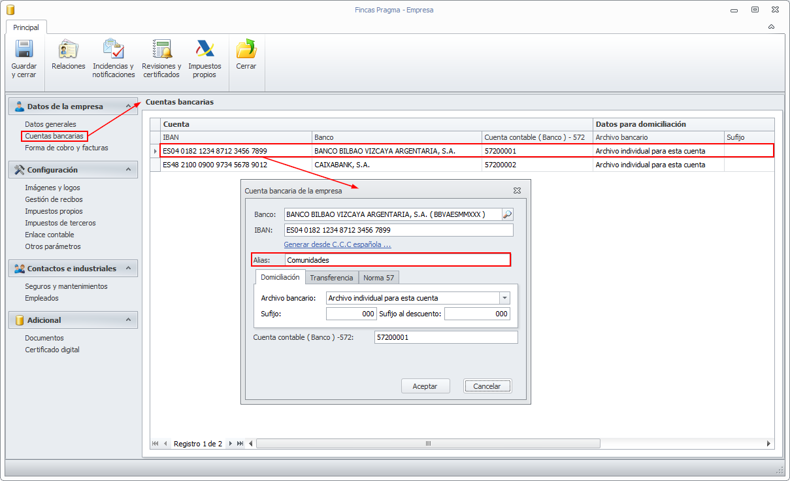The width and height of the screenshot is (790, 481).
Task: Open Enlace contable
Action: [x=50, y=235]
